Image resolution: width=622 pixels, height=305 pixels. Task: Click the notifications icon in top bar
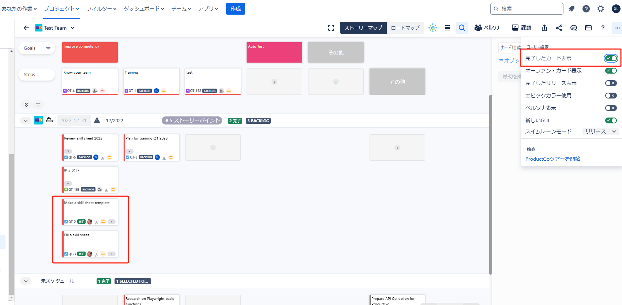(572, 9)
